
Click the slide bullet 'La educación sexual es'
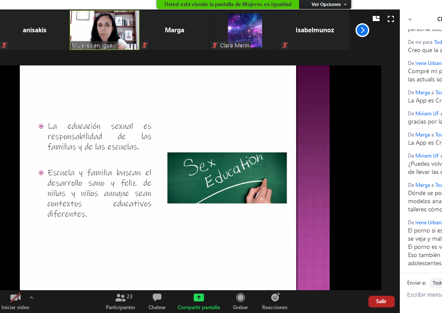point(99,136)
